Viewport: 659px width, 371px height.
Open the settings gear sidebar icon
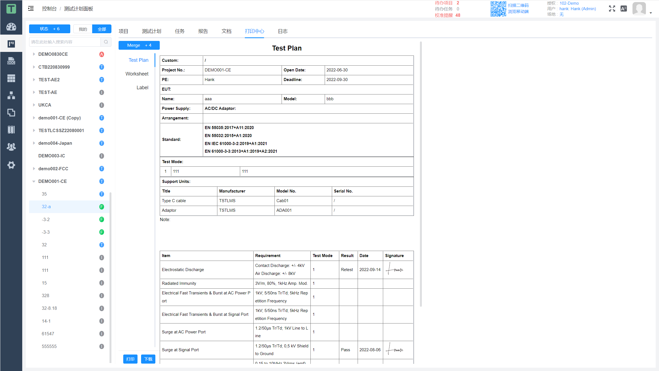11,165
